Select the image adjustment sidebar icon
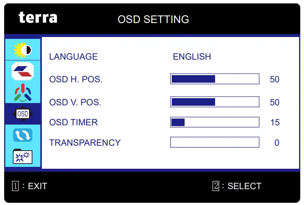This screenshot has height=205, width=304. tap(23, 71)
